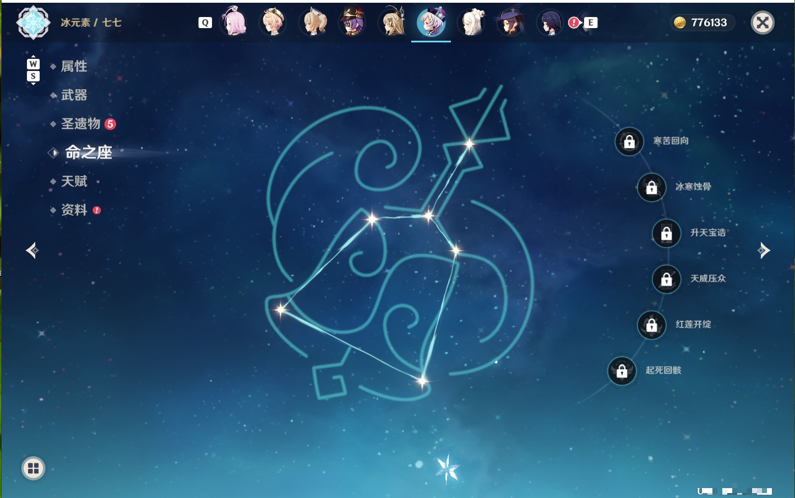Click the Mora coin balance 776133
Screen dimensions: 795x498
[x=701, y=23]
